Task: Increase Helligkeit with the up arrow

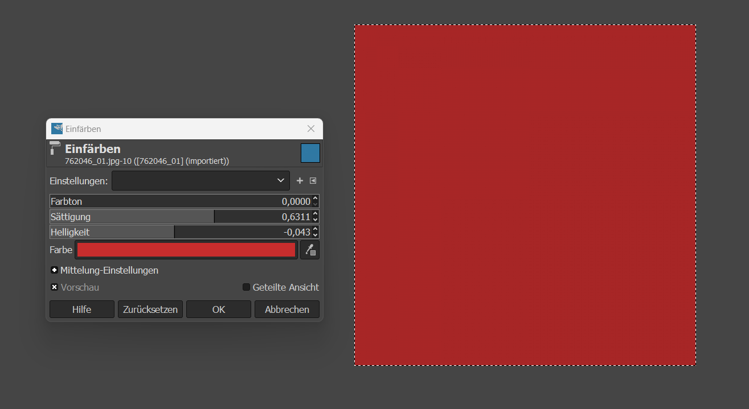Action: pyautogui.click(x=316, y=229)
